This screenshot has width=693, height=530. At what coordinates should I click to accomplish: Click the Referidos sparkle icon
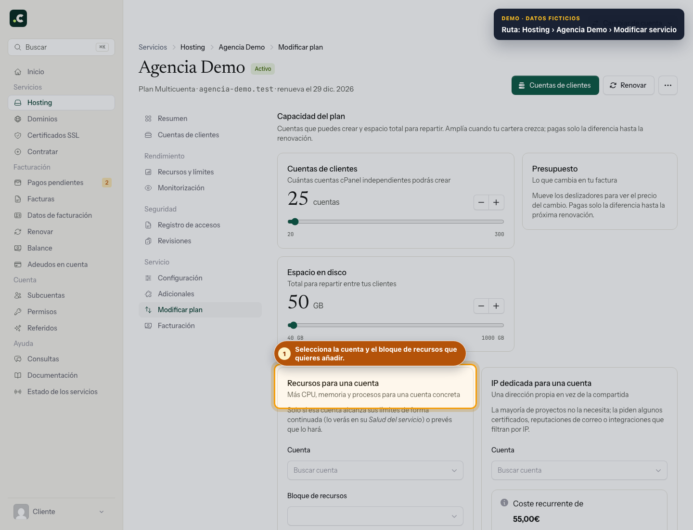coord(18,328)
